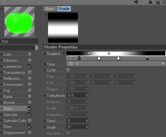Disable the Luminance channel checkbox

[x=30, y=66]
